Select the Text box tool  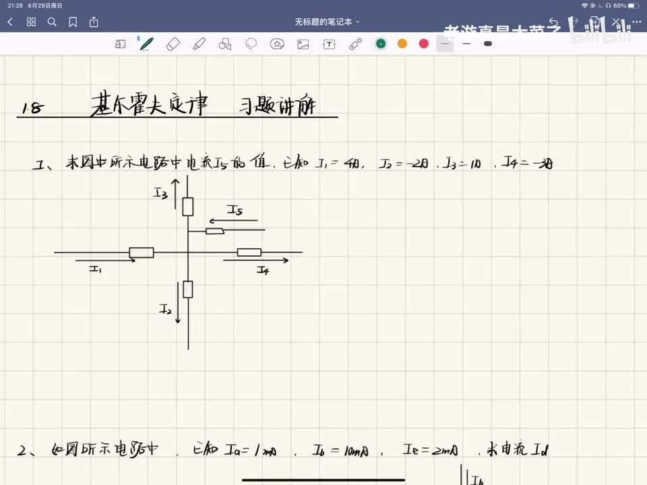coord(329,44)
